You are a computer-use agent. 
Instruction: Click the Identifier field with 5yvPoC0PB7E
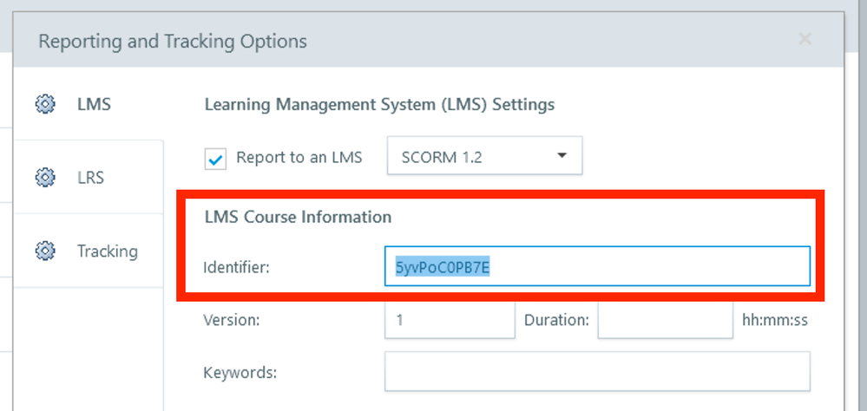[x=597, y=266]
